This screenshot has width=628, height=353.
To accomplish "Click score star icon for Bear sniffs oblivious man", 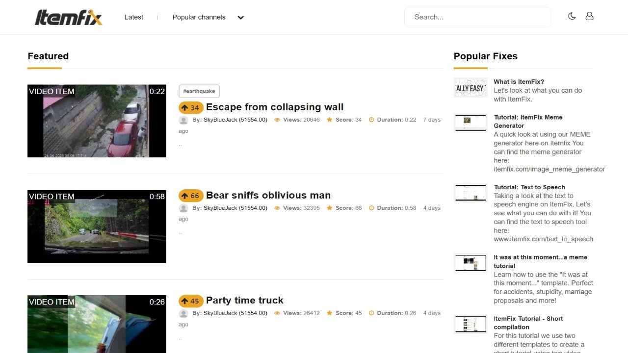I will [x=330, y=208].
